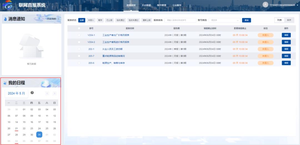Click the help question mark icon in calendar
Image resolution: width=300 pixels, height=145 pixels.
pyautogui.click(x=32, y=93)
